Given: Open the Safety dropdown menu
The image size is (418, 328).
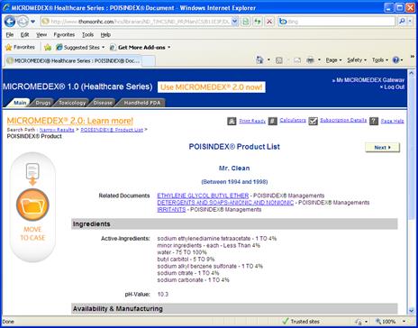Looking at the screenshot, I should coord(357,60).
